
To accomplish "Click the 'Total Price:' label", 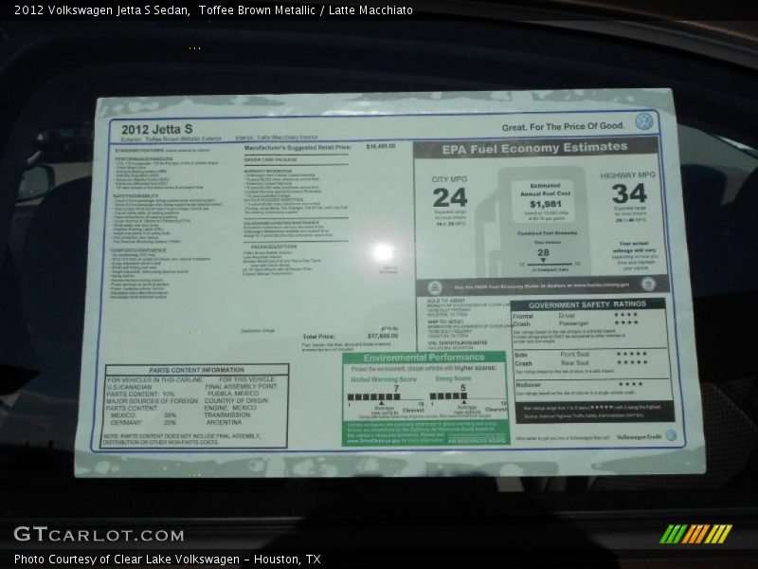I will (318, 337).
